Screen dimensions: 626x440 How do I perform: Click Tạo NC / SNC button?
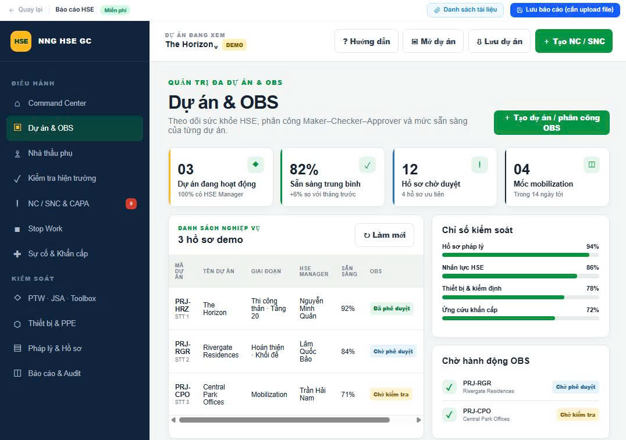click(x=574, y=41)
